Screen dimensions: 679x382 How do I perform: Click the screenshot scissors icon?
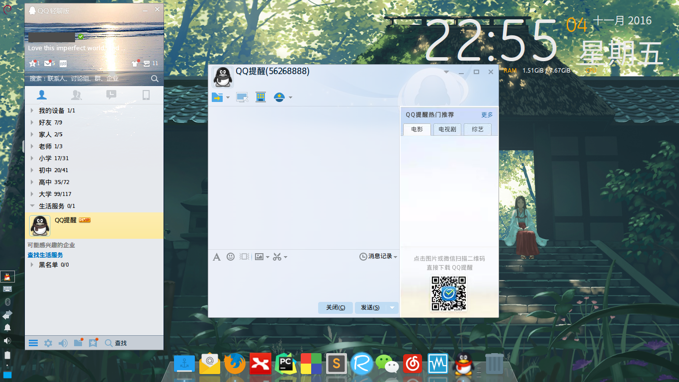coord(277,257)
